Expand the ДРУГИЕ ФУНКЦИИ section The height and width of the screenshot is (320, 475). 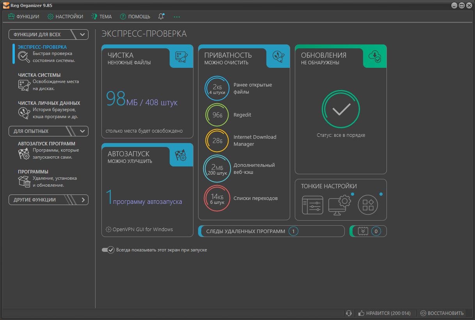click(x=83, y=200)
